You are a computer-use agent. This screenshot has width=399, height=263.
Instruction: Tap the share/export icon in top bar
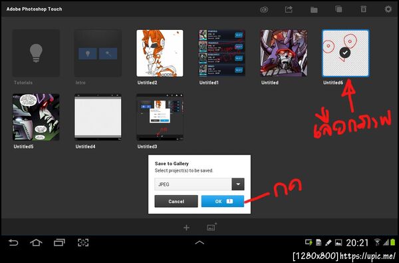(x=289, y=9)
